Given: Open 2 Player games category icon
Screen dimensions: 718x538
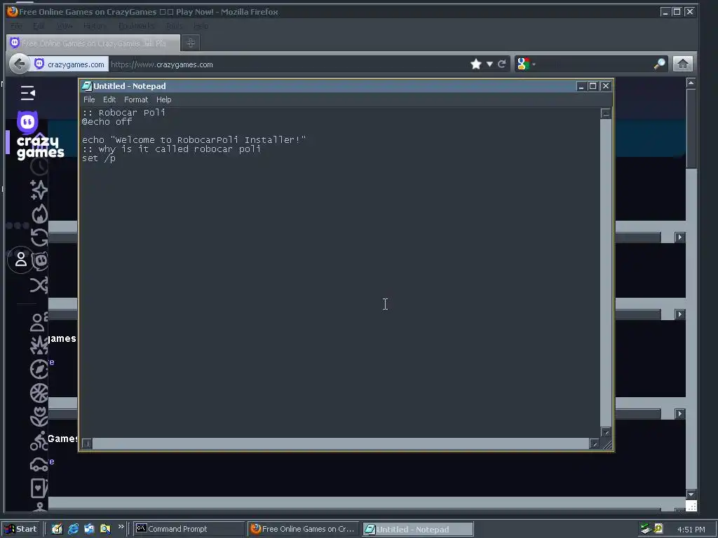Looking at the screenshot, I should [39, 322].
